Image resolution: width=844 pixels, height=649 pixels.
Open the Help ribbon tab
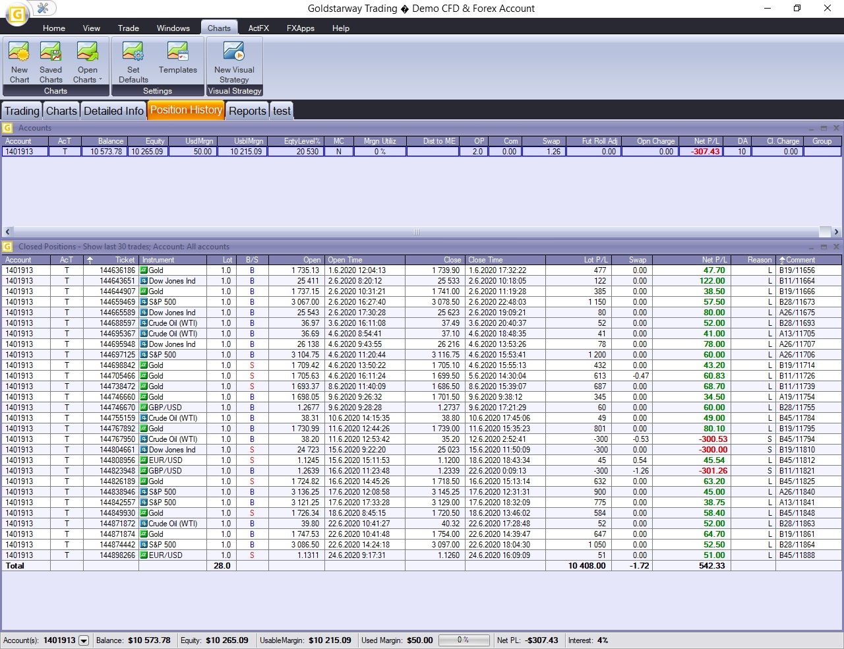click(341, 28)
